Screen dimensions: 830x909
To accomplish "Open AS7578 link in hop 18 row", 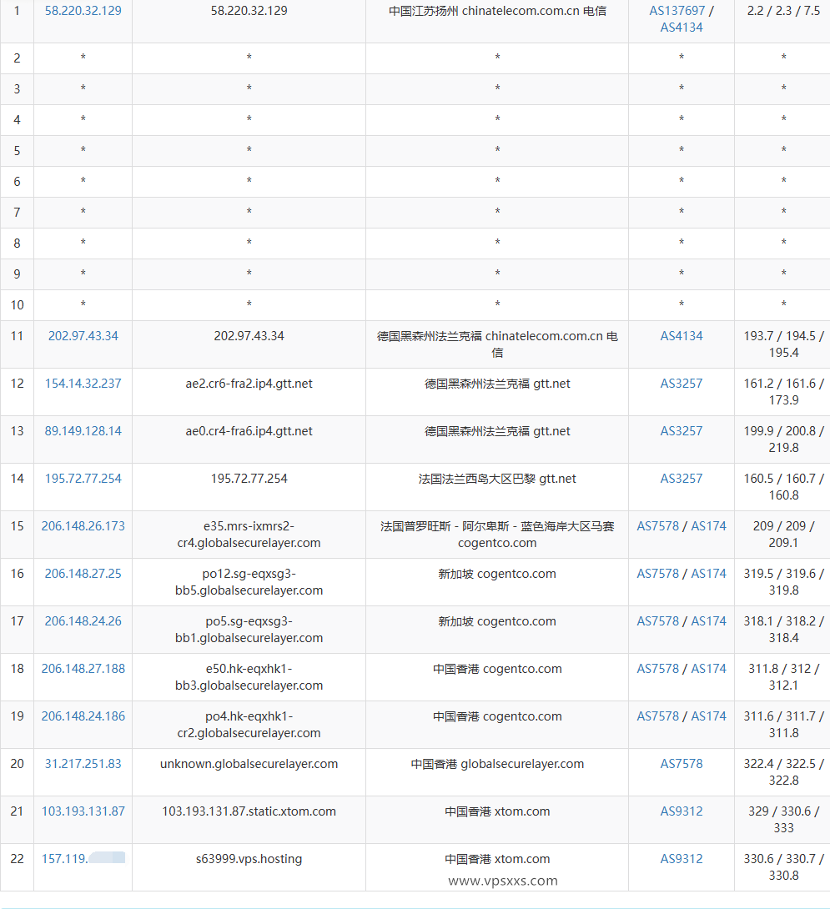I will tap(657, 669).
